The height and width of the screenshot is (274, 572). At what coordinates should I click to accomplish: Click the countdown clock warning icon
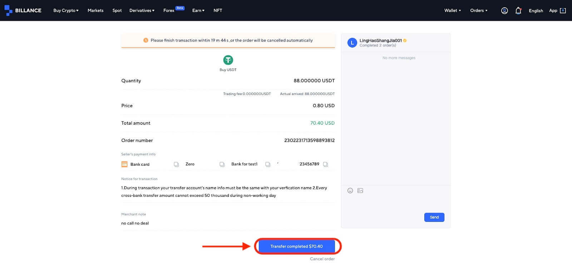tap(146, 40)
